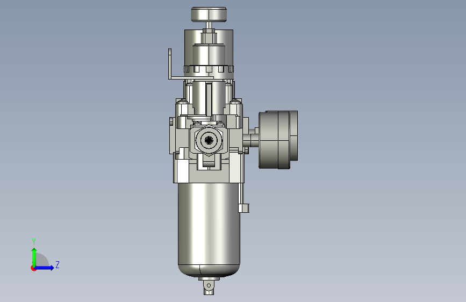The image size is (466, 302).
Task: Select the adjustment knob on top of the model
Action: [209, 15]
